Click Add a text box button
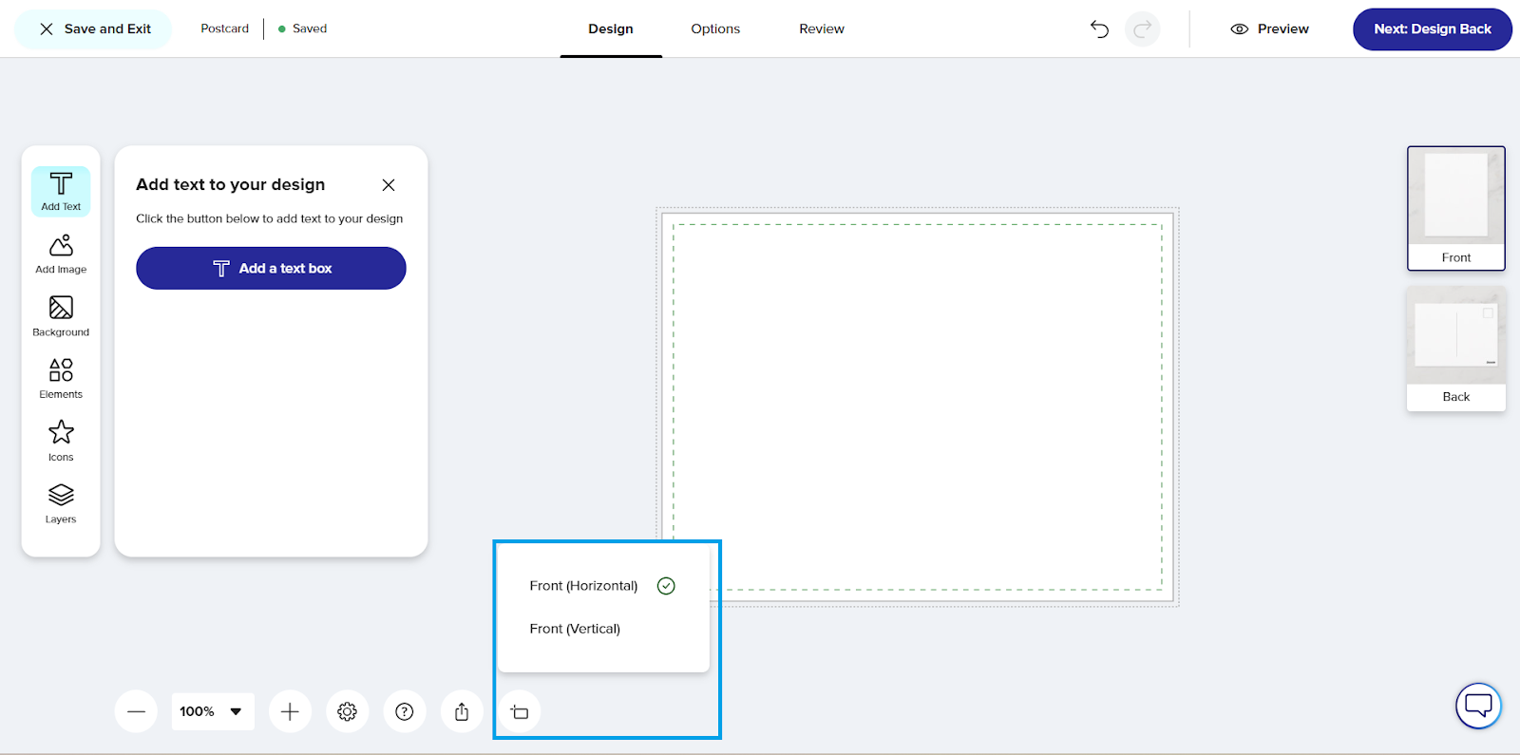 pos(271,269)
